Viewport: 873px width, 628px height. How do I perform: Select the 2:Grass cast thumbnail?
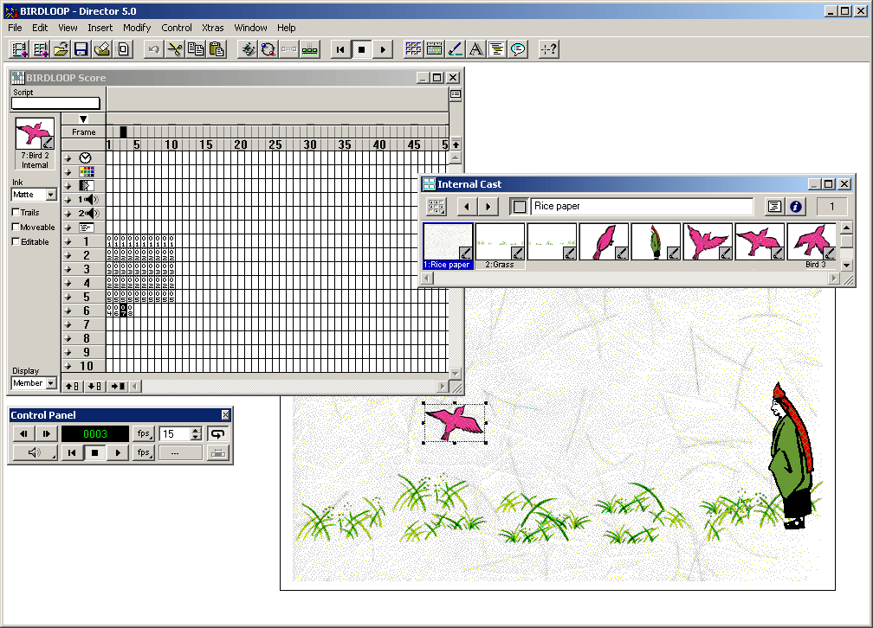click(500, 247)
